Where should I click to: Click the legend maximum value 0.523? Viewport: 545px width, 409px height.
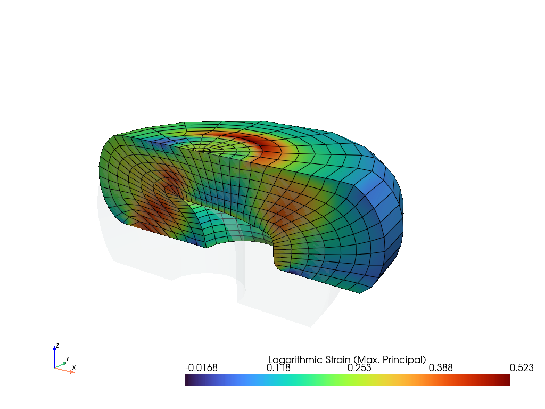522,368
